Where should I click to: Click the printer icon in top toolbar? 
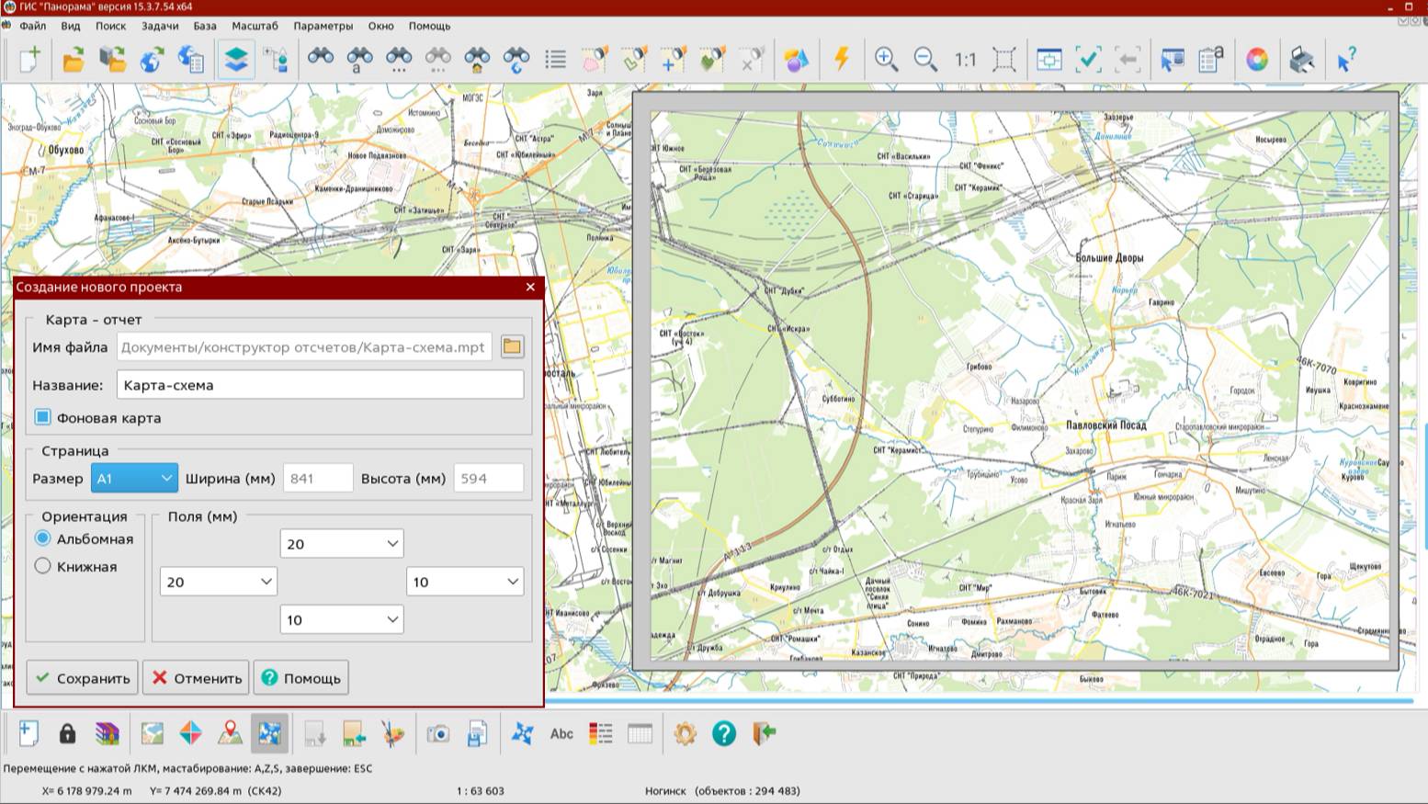1301,60
